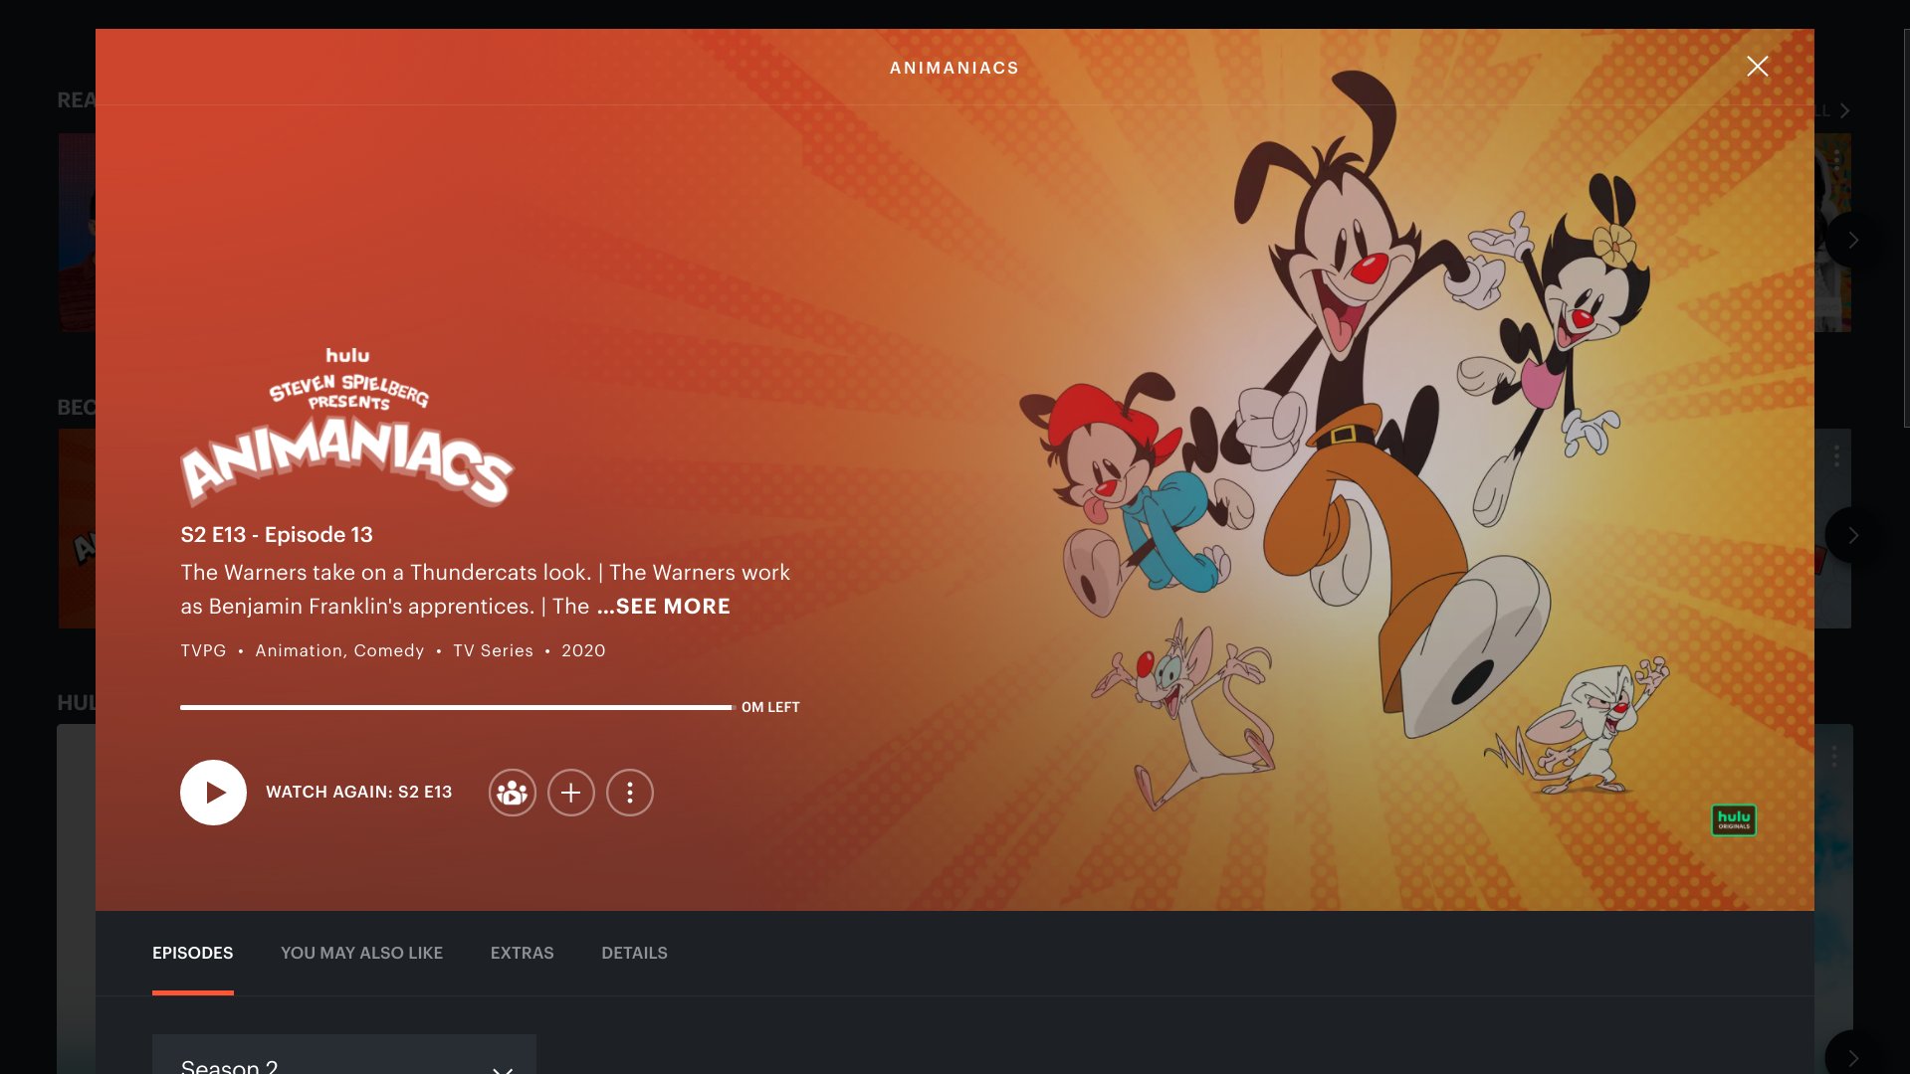The image size is (1910, 1074).
Task: Click the Watch Party group icon
Action: (x=512, y=793)
